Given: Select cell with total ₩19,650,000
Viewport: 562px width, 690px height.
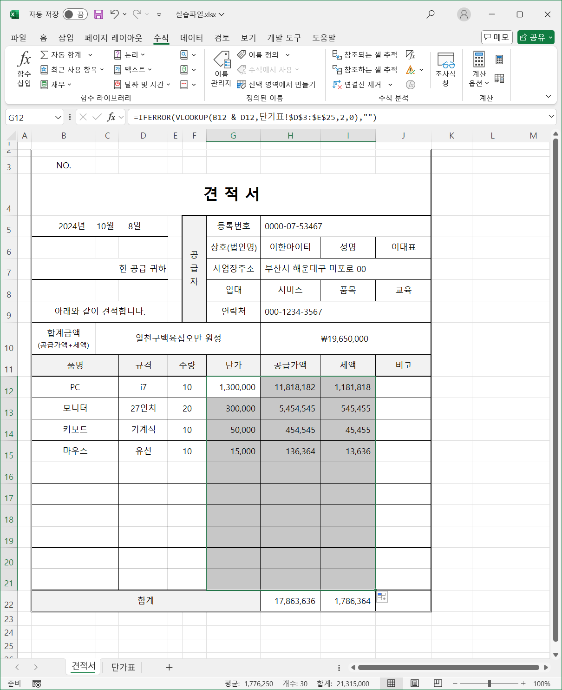Looking at the screenshot, I should (x=345, y=338).
